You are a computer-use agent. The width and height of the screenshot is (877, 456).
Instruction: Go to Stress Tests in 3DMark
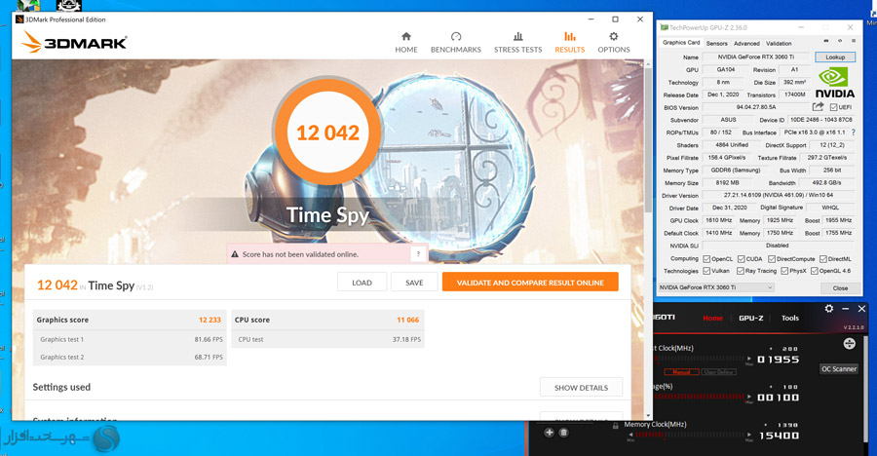pyautogui.click(x=518, y=43)
